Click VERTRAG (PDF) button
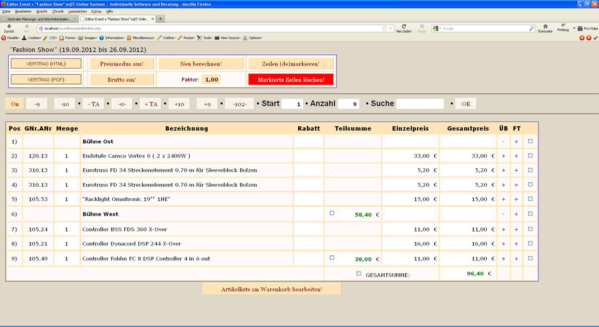This screenshot has height=327, width=599. (x=46, y=80)
